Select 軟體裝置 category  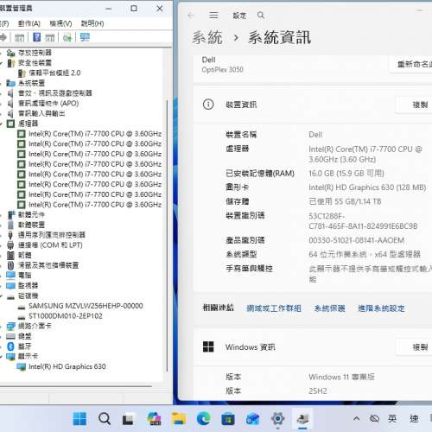point(31,225)
